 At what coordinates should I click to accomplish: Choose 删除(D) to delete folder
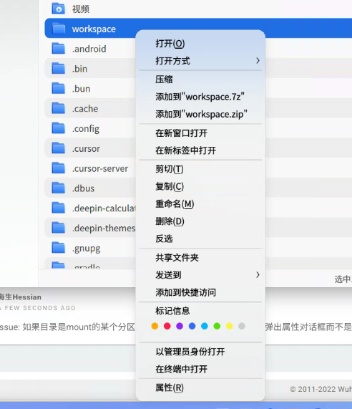click(200, 221)
